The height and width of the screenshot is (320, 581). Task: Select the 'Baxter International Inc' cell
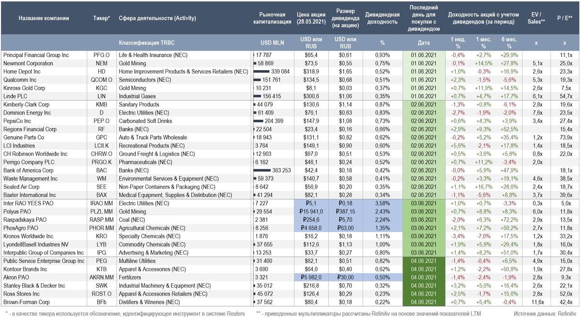(31, 195)
